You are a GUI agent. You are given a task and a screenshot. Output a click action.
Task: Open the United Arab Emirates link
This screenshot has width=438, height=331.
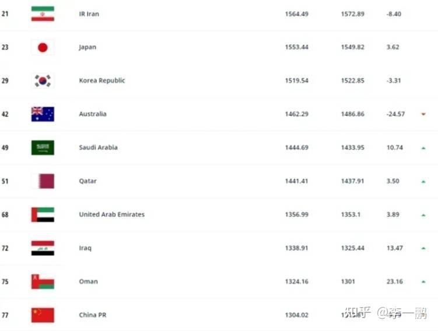pyautogui.click(x=112, y=214)
